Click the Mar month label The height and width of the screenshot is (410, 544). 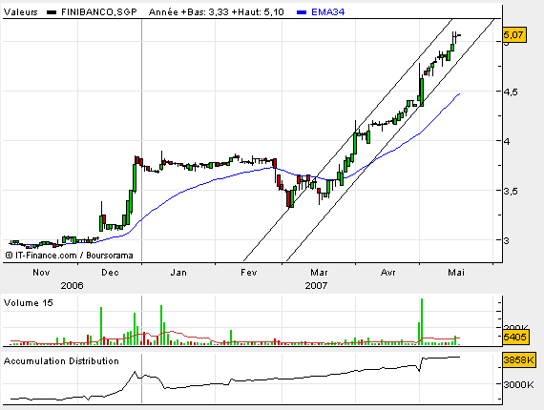point(319,273)
